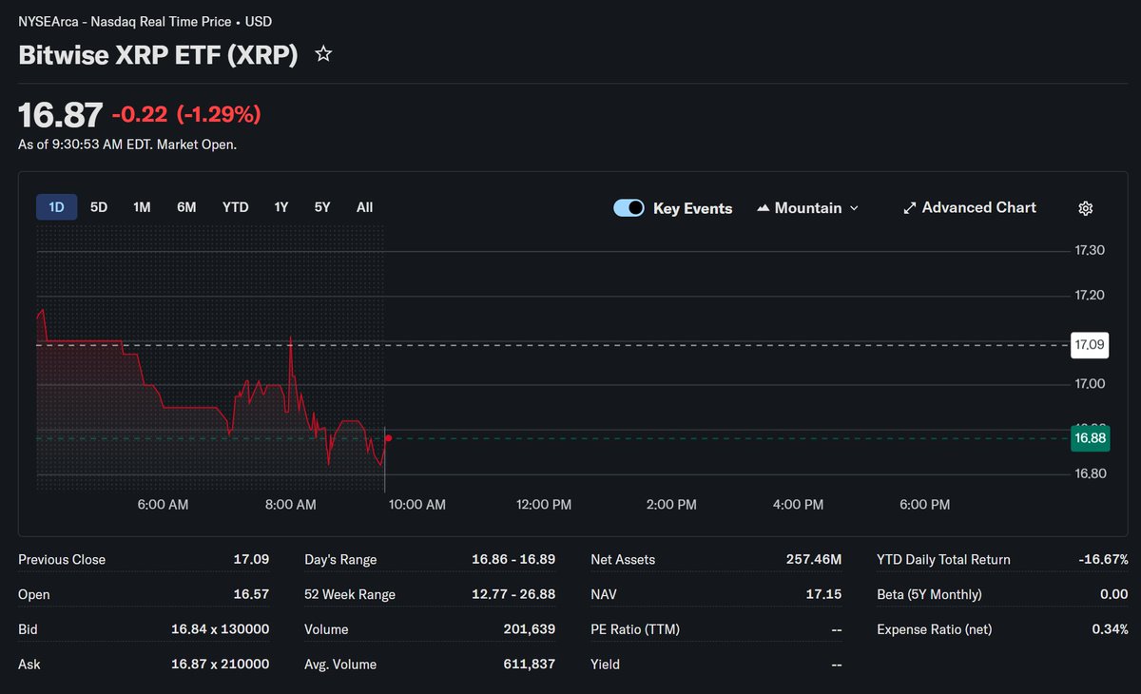
Task: Click the Previous Close label
Action: pyautogui.click(x=62, y=560)
